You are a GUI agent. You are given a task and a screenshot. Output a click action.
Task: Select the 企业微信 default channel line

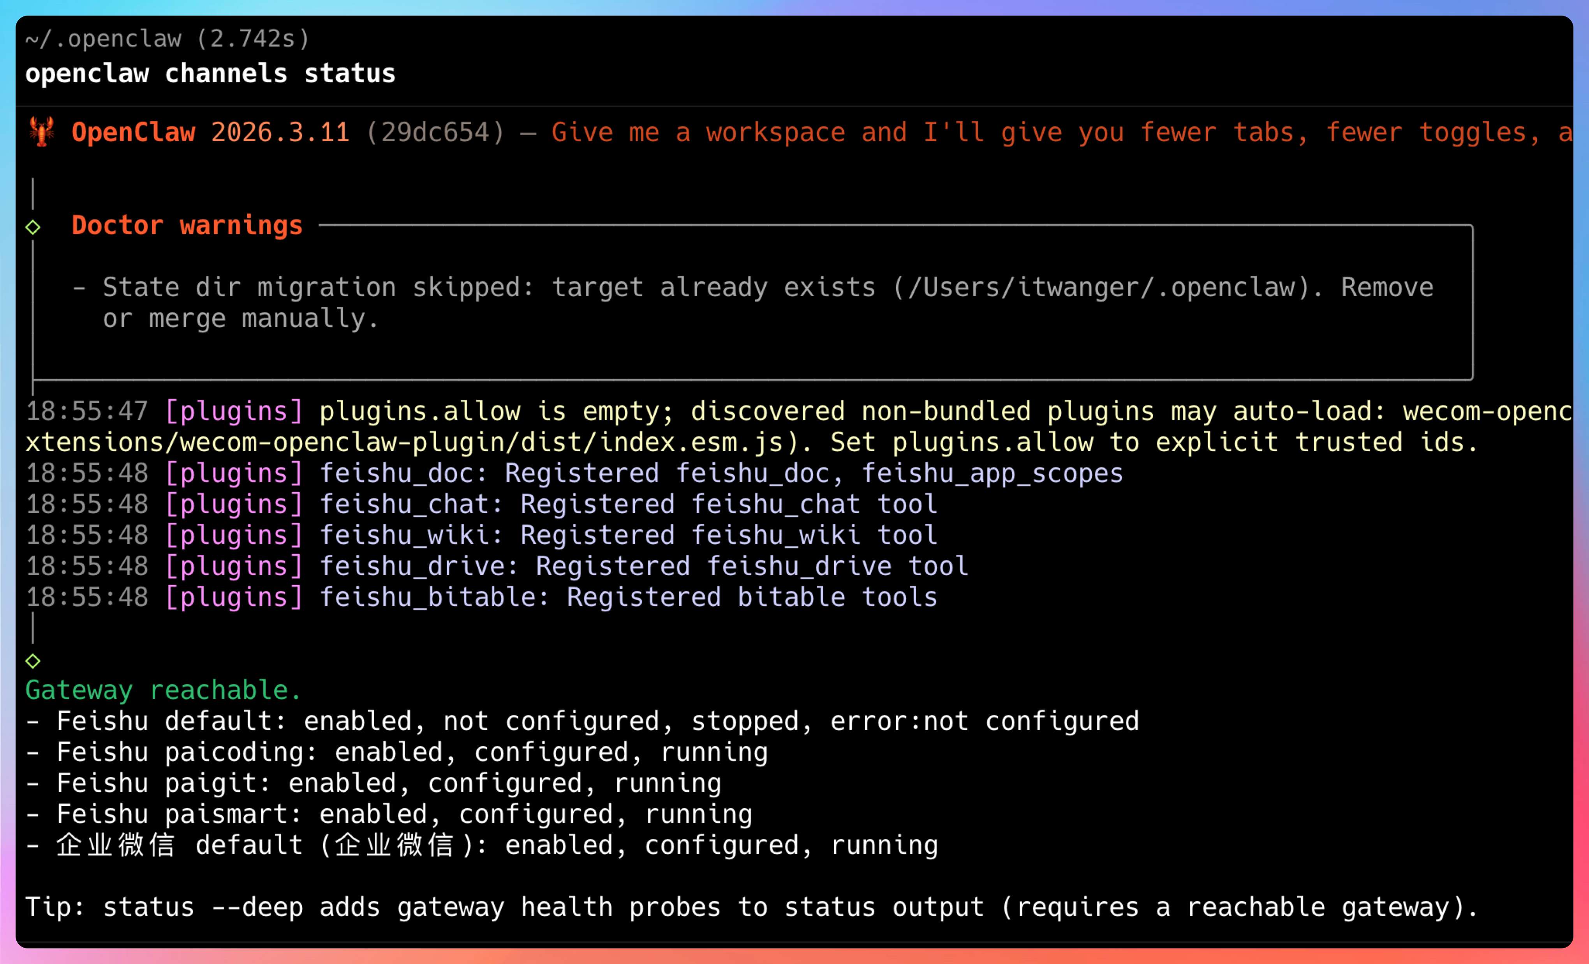point(481,845)
